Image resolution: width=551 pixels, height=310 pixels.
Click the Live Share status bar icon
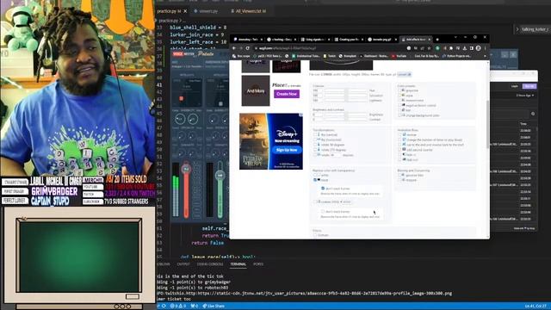point(214,307)
